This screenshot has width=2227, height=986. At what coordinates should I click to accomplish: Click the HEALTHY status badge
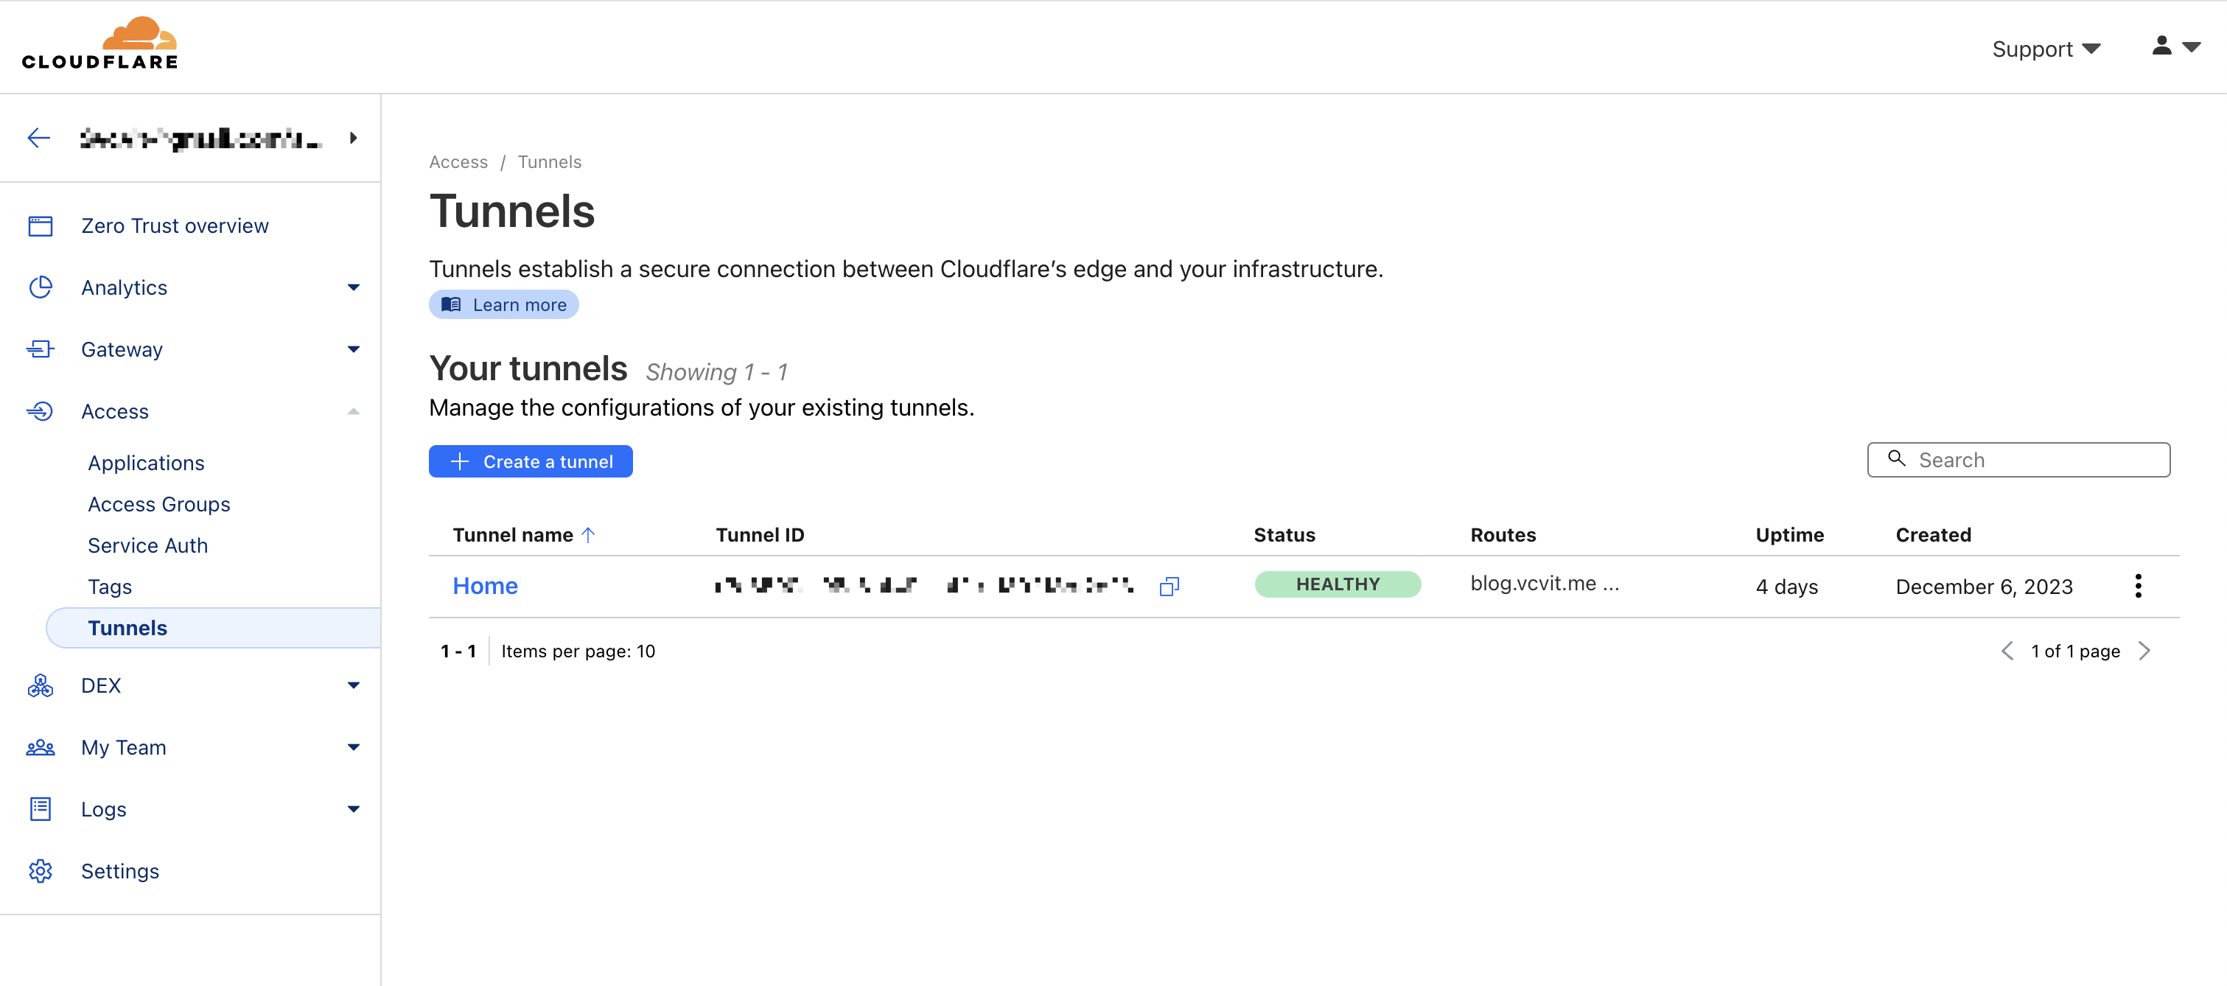coord(1338,585)
